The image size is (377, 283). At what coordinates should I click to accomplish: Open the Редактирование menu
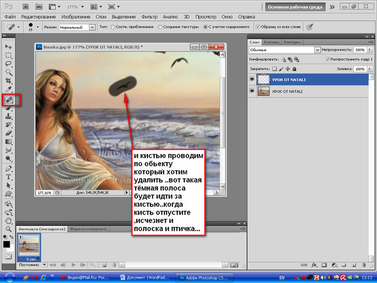(38, 17)
